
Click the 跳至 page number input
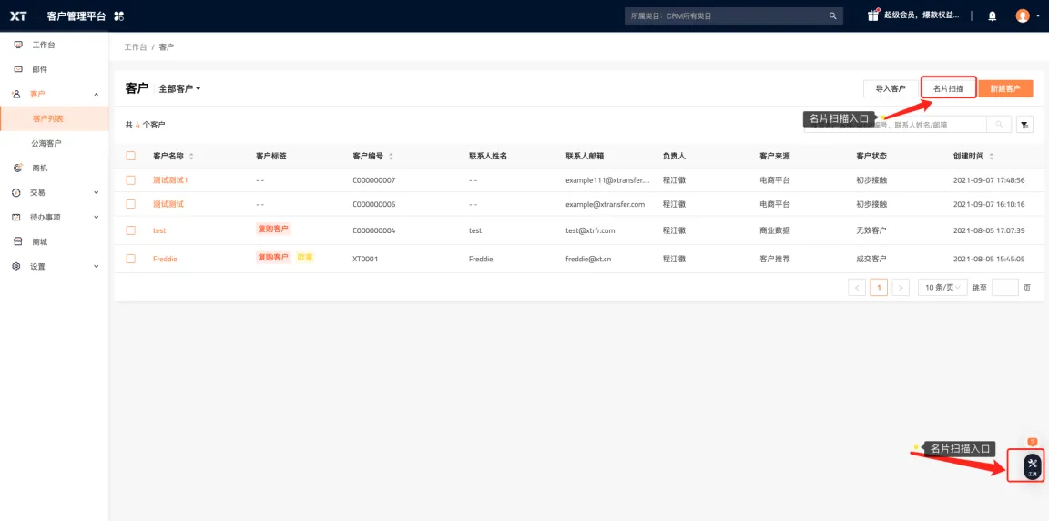pyautogui.click(x=1005, y=288)
